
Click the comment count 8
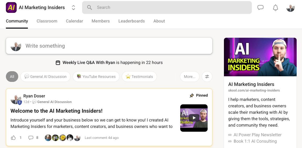(x=37, y=138)
